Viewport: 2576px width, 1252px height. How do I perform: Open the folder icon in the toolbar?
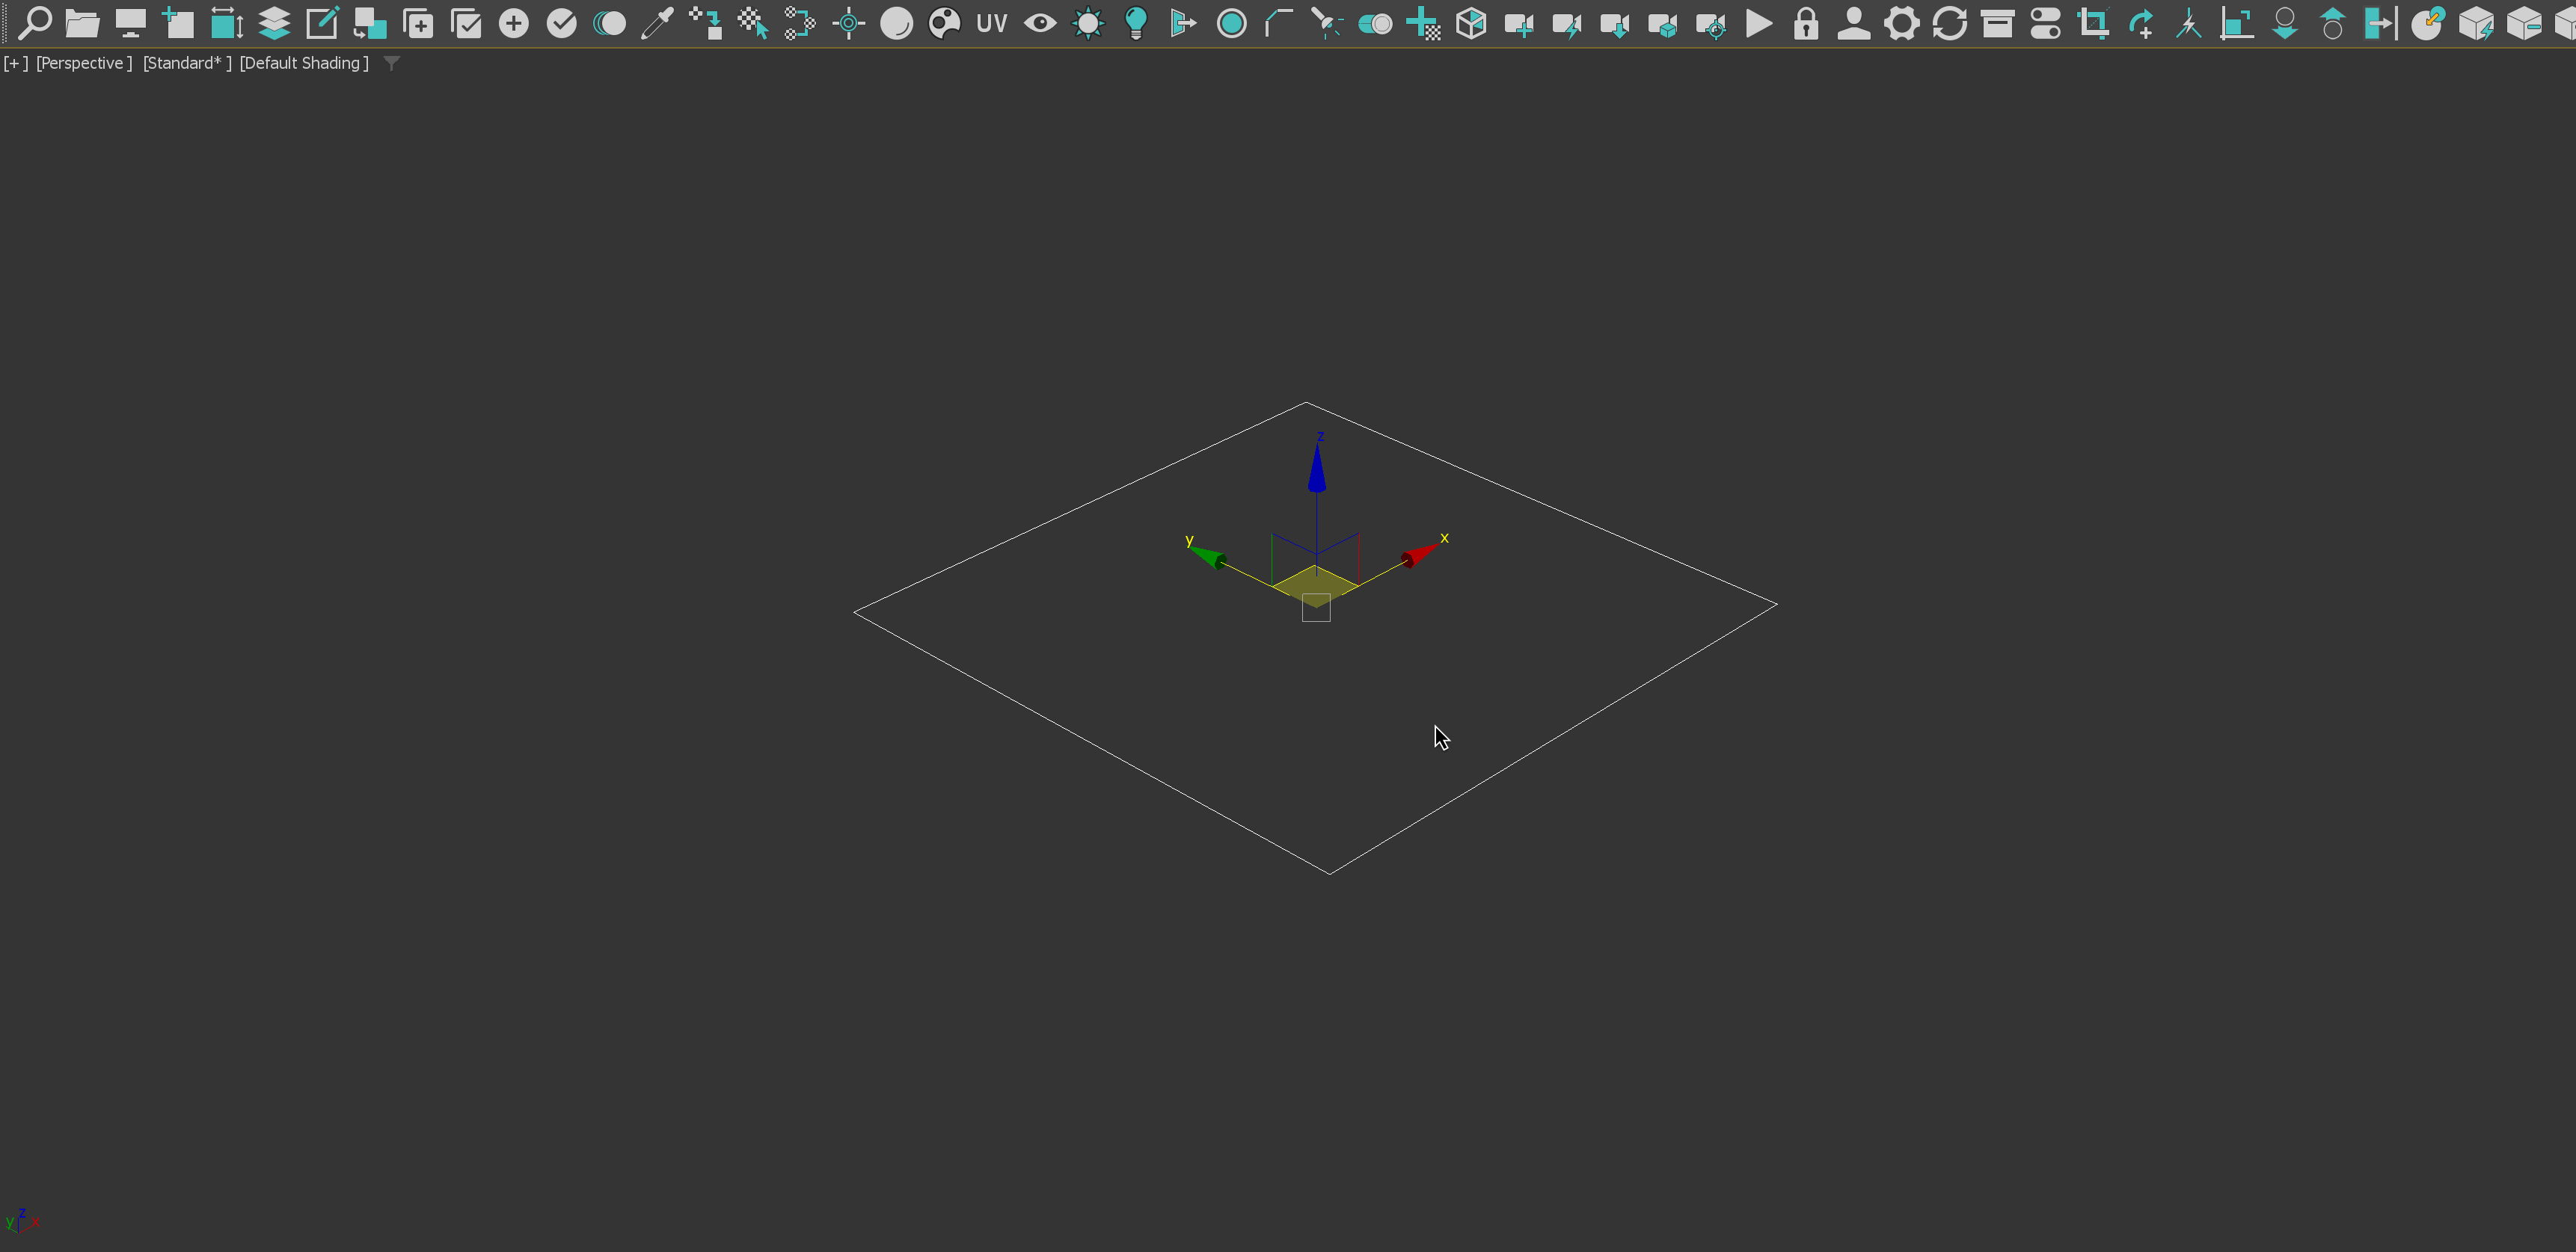coord(82,22)
